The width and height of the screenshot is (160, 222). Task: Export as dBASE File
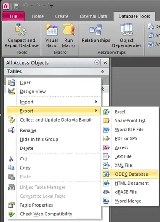(x=130, y=192)
